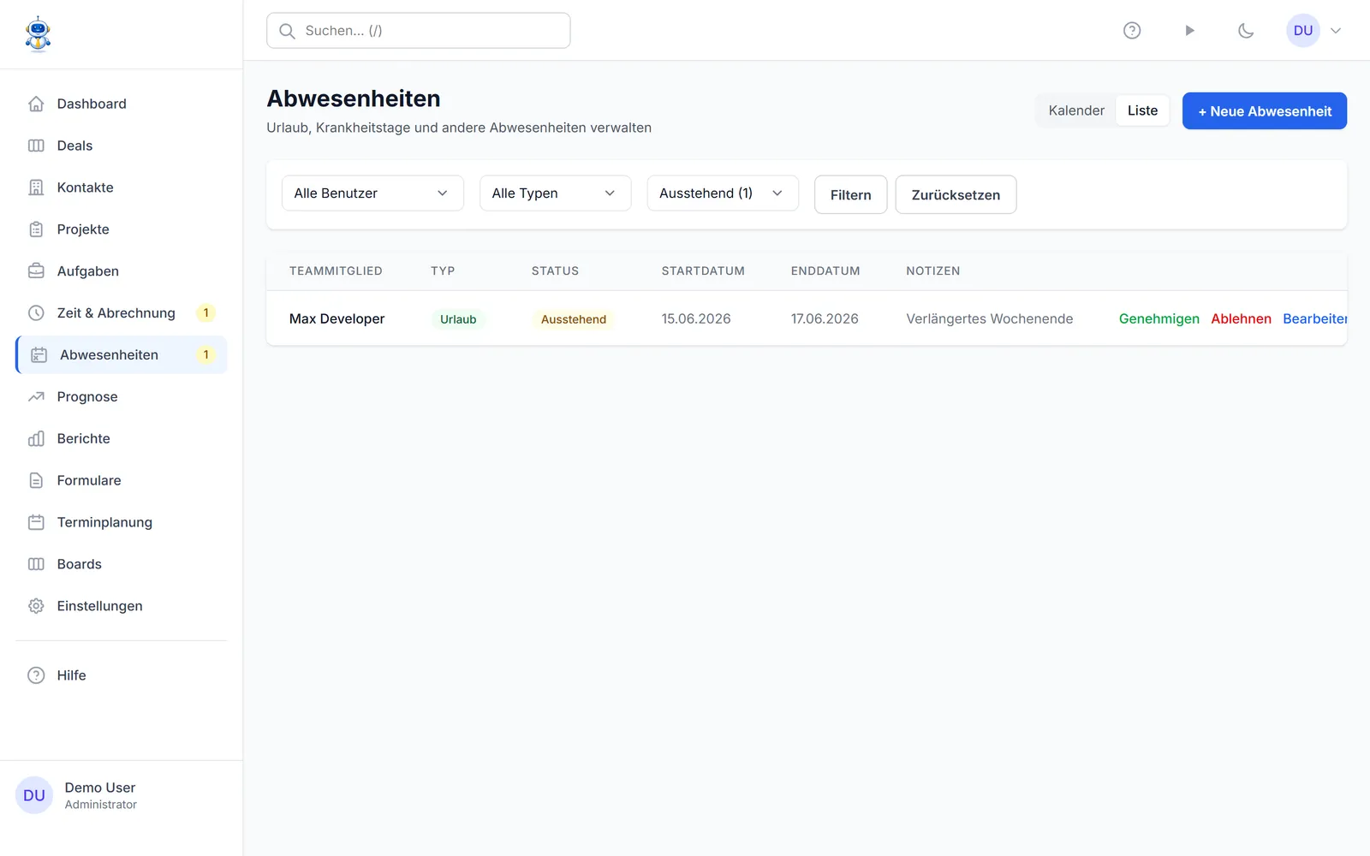Click the Boards columns icon
Viewport: 1370px width, 856px height.
(x=36, y=564)
